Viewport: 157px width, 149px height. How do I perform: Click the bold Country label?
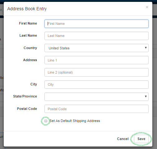pyautogui.click(x=30, y=48)
